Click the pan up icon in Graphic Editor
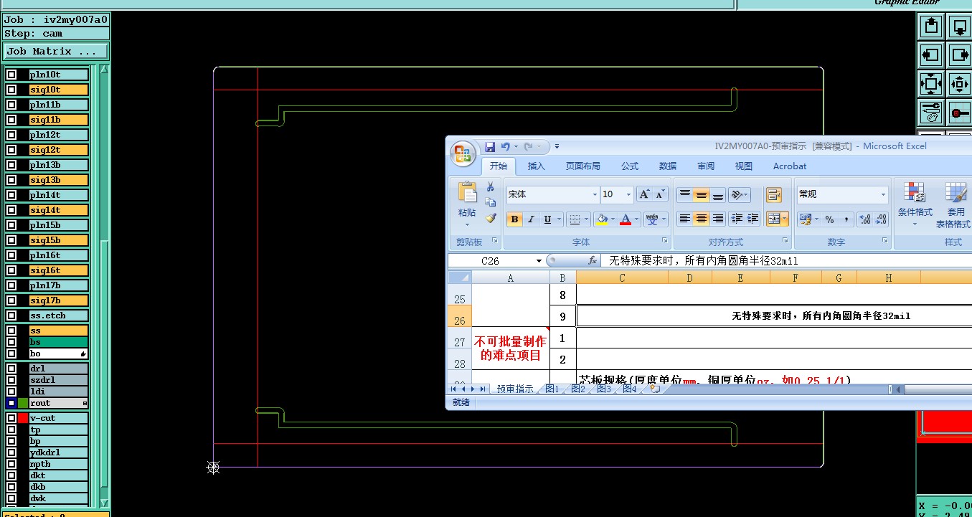The height and width of the screenshot is (517, 972). coord(930,27)
